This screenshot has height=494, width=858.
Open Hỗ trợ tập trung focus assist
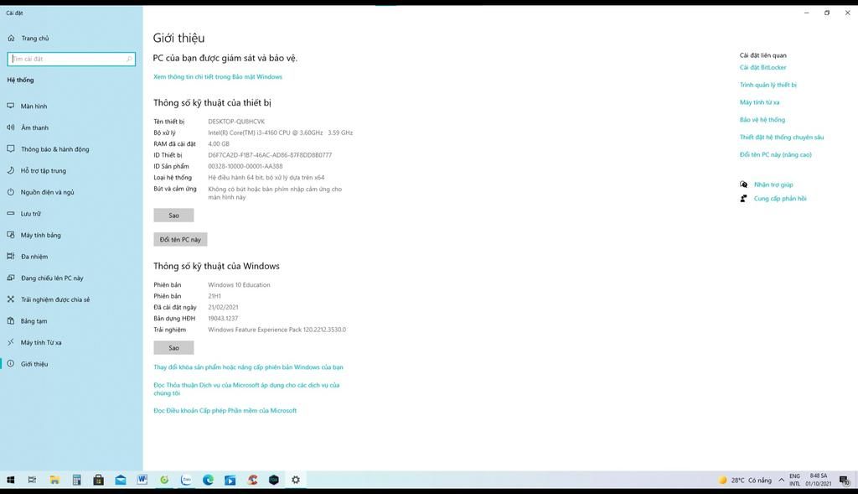(x=44, y=170)
